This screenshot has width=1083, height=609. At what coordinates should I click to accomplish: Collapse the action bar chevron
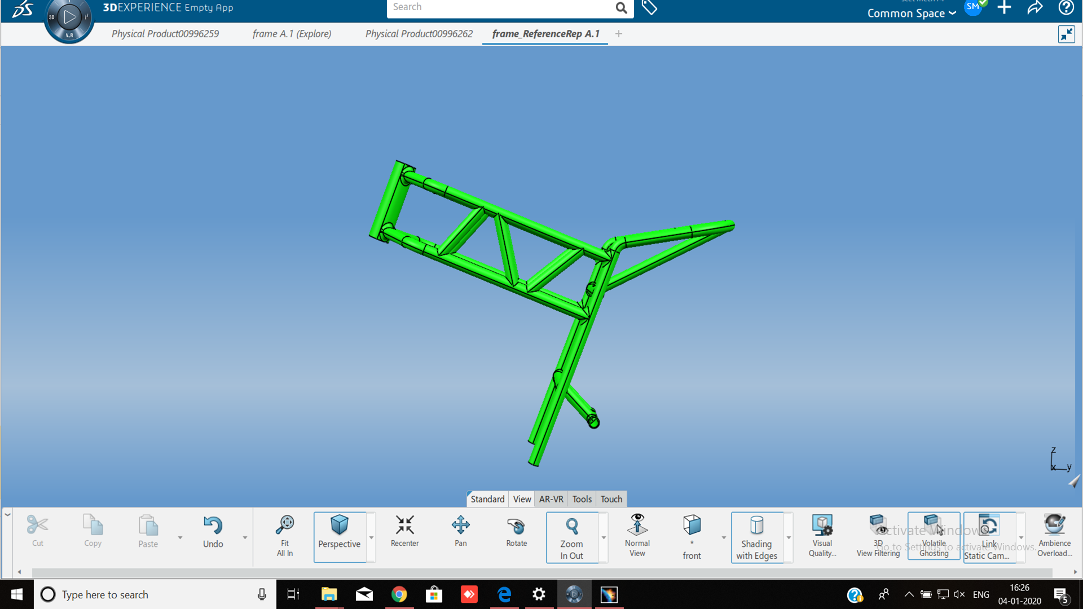pos(7,514)
